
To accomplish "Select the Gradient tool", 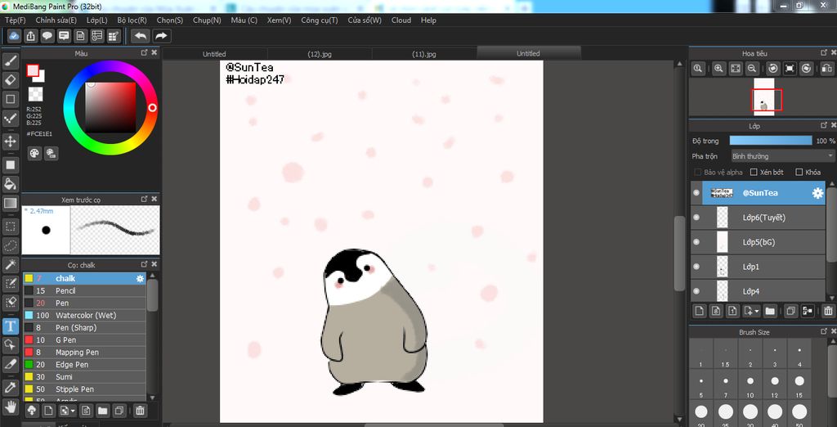I will (10, 203).
